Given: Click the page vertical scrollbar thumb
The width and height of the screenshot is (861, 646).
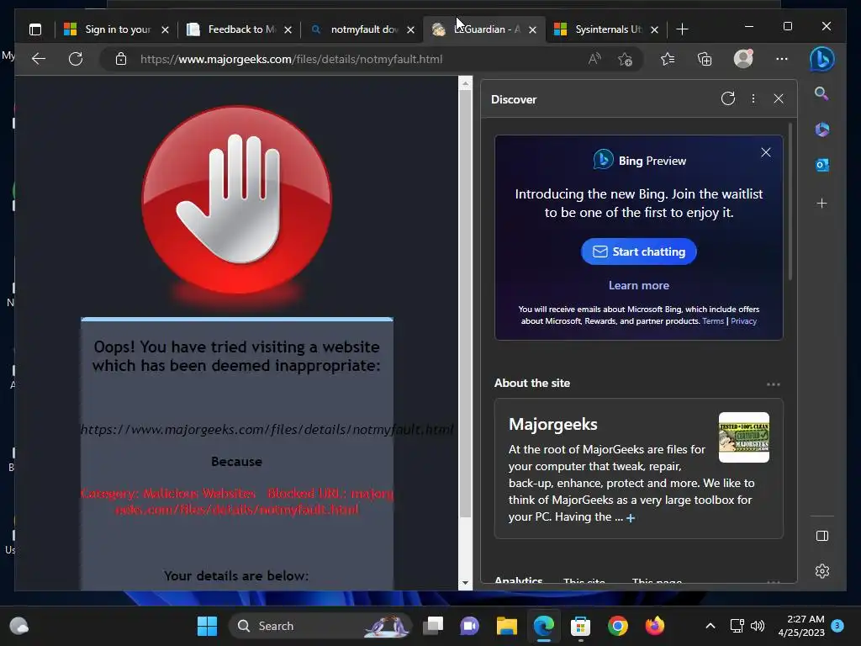Looking at the screenshot, I should click(465, 304).
